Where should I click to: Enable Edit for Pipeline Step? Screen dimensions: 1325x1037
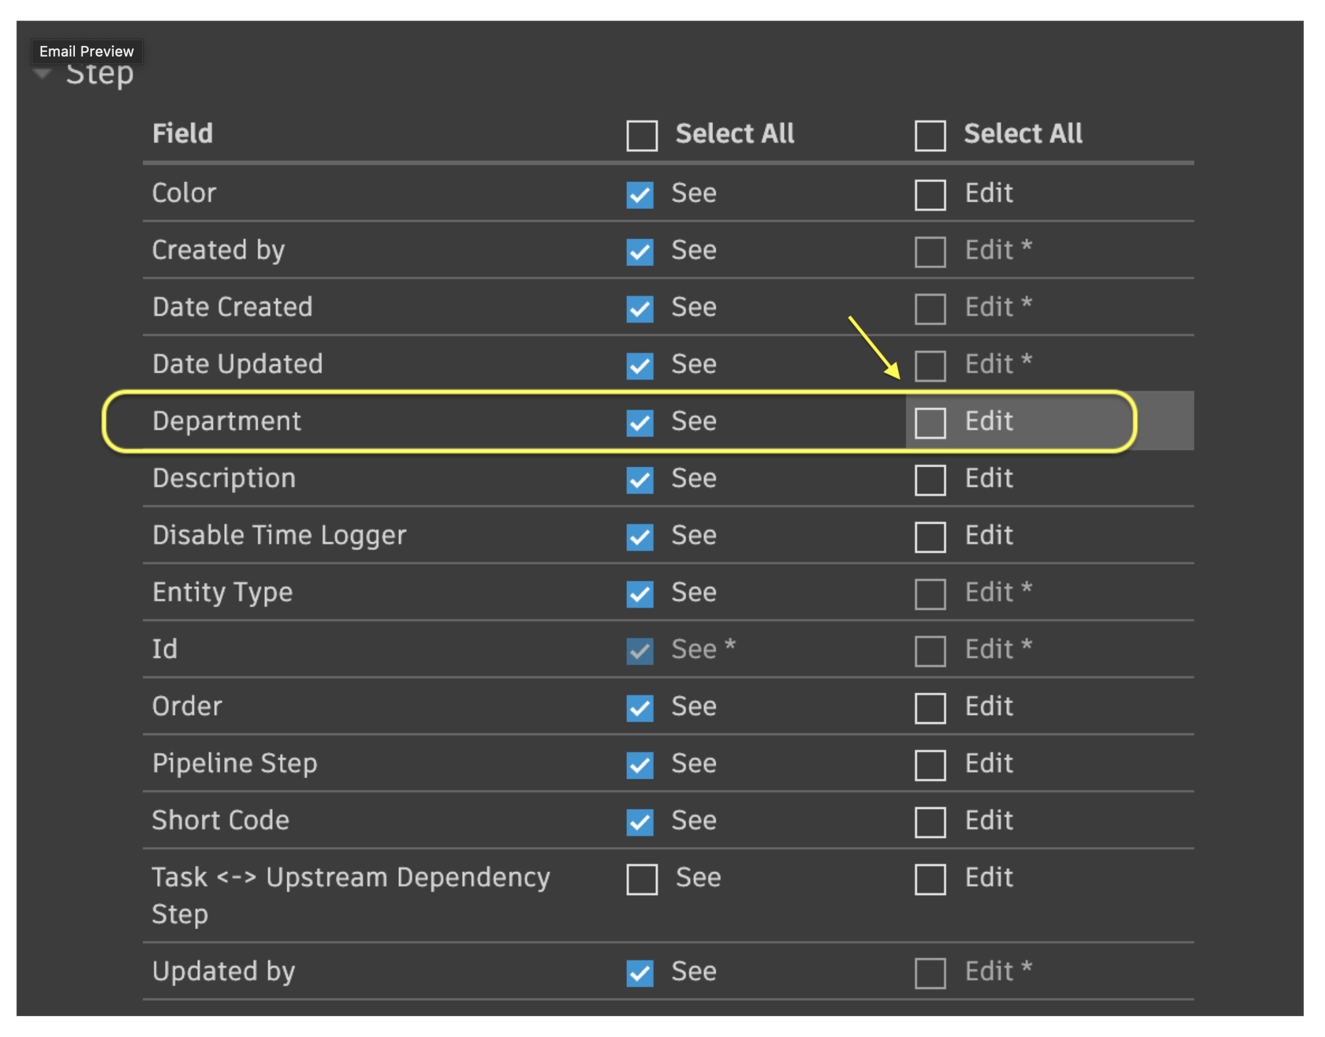pos(929,764)
